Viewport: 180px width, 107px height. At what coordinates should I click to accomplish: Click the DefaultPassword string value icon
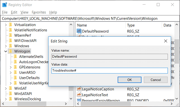point(79,31)
